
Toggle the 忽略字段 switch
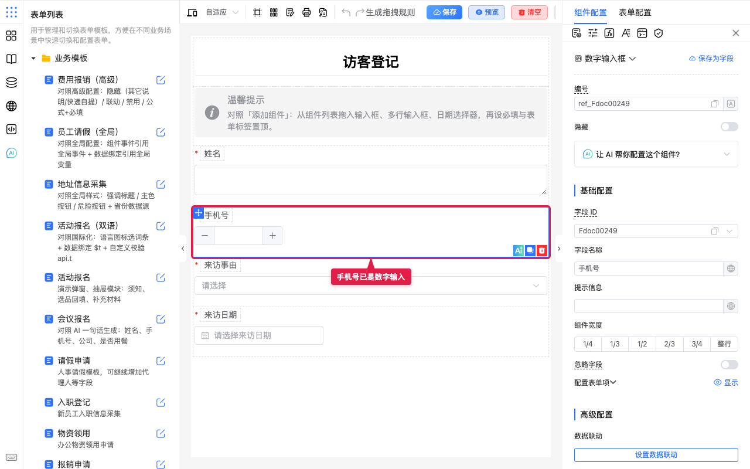pos(729,365)
